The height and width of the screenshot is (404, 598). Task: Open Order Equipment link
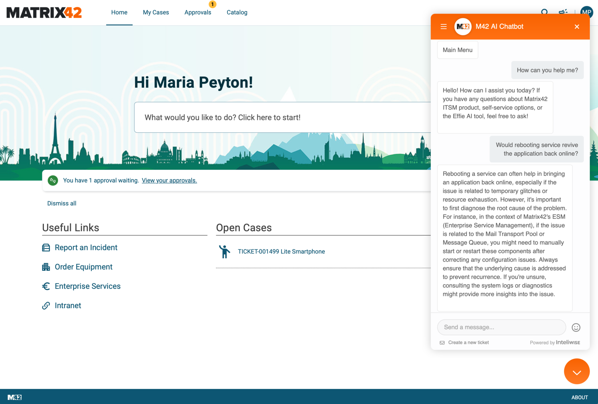tap(84, 267)
